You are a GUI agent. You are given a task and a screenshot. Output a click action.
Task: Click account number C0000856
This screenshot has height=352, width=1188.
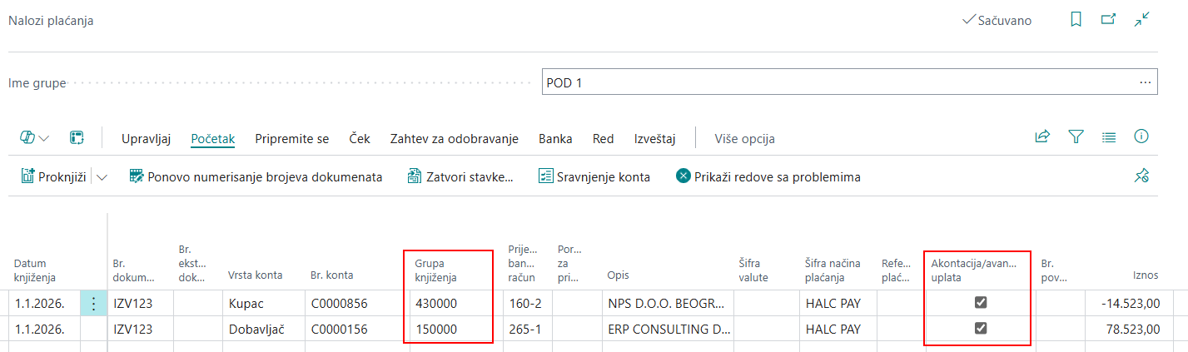339,304
